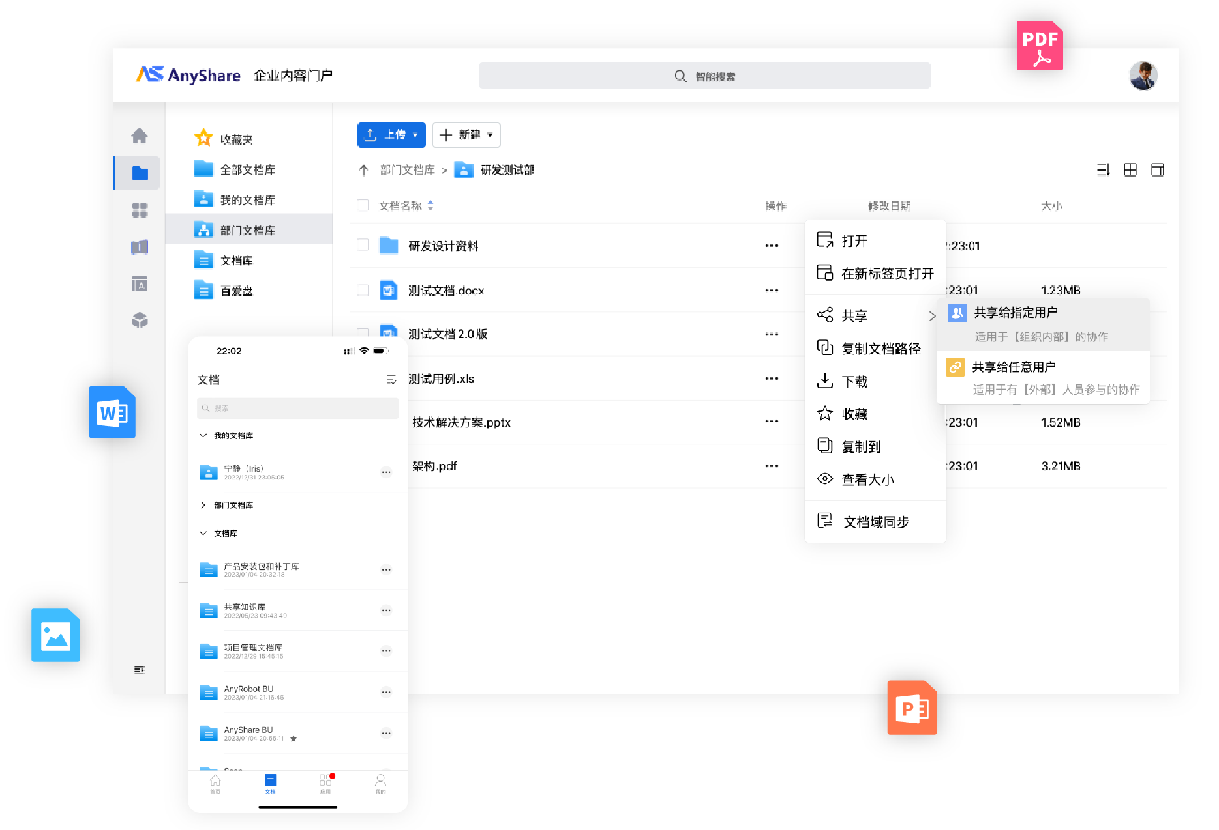1219x830 pixels.
Task: Click the 修改日期 column header
Action: 889,206
